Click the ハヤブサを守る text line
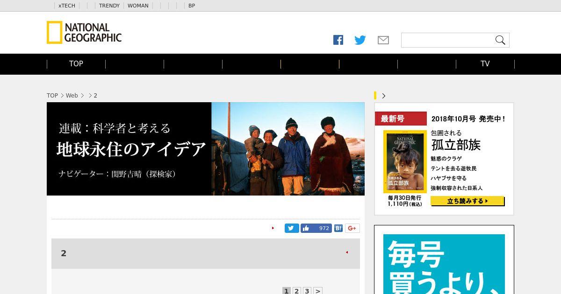The width and height of the screenshot is (561, 294). [448, 178]
